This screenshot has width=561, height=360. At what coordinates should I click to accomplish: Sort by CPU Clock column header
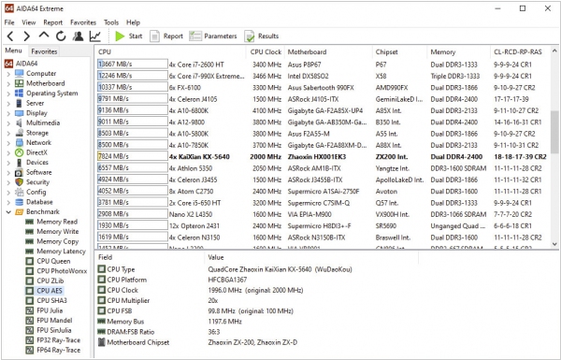[266, 51]
